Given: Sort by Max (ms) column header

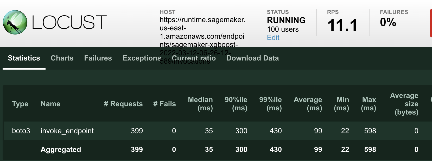Looking at the screenshot, I should click(369, 104).
